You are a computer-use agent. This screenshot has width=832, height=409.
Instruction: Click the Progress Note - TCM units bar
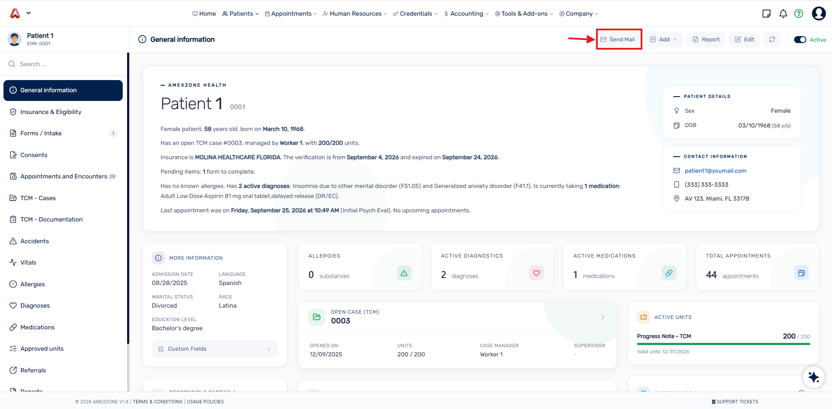coord(723,344)
